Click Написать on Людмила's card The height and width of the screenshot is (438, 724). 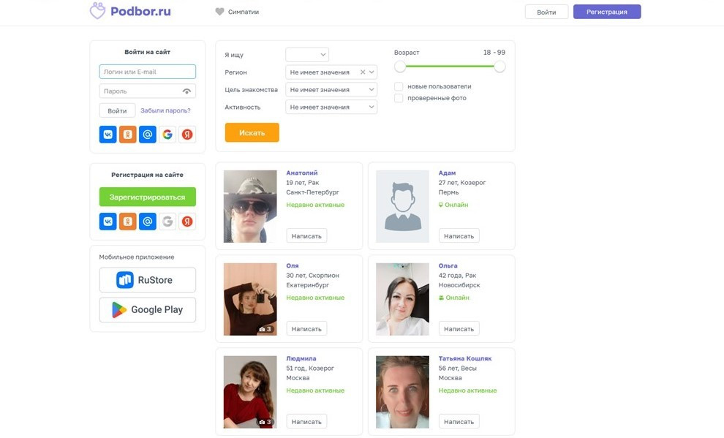(306, 421)
